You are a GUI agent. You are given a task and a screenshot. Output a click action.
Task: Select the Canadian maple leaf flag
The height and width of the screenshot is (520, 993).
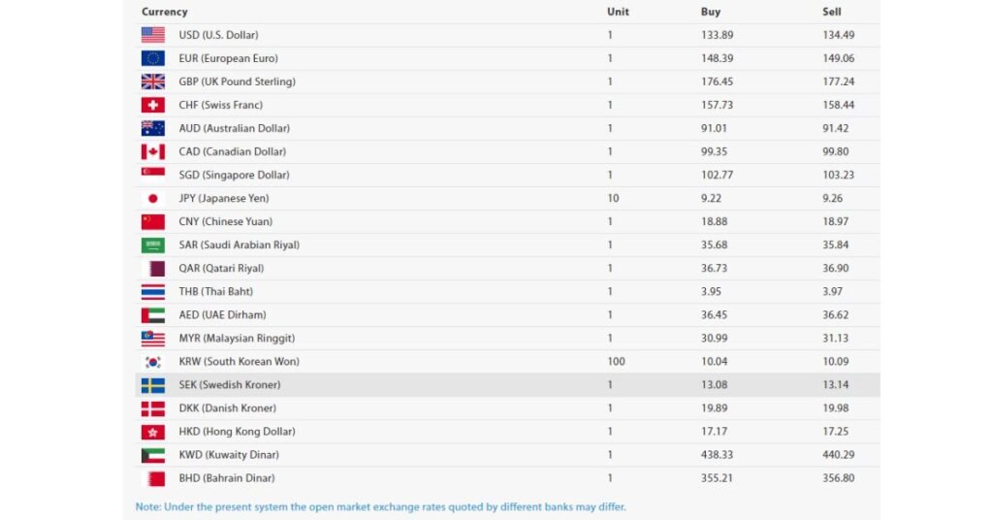[152, 151]
